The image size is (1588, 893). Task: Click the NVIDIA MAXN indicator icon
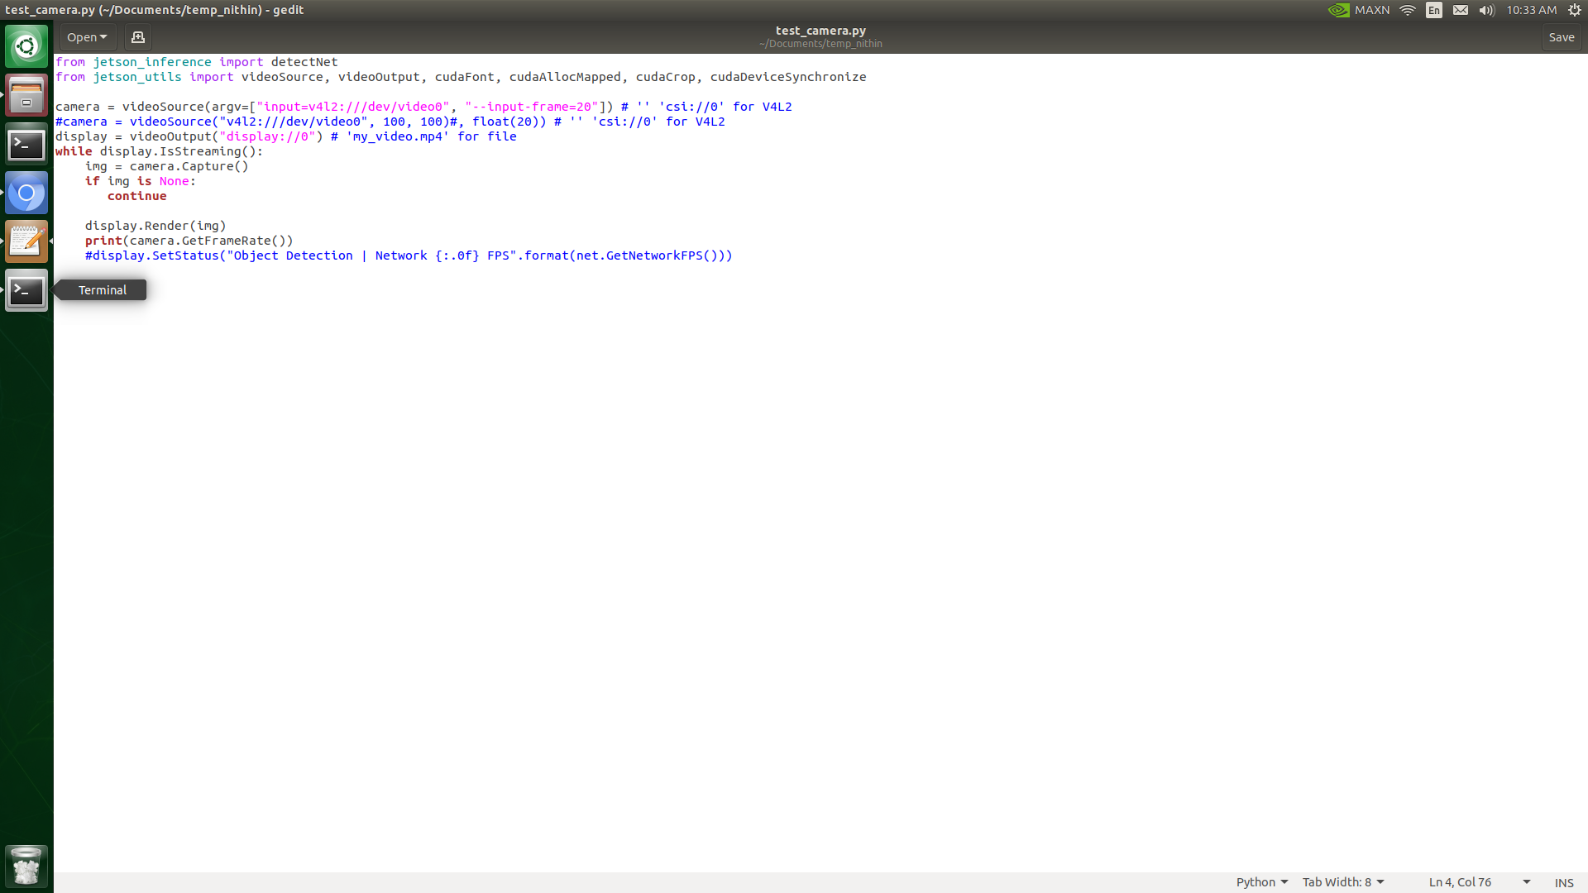(x=1340, y=10)
